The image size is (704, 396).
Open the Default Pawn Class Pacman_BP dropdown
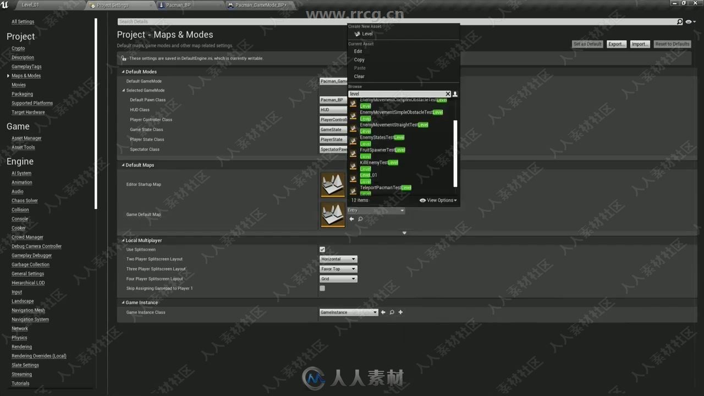[x=333, y=100]
